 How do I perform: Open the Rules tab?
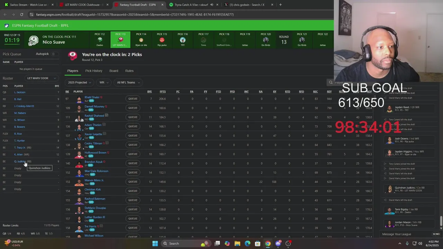coord(129,71)
